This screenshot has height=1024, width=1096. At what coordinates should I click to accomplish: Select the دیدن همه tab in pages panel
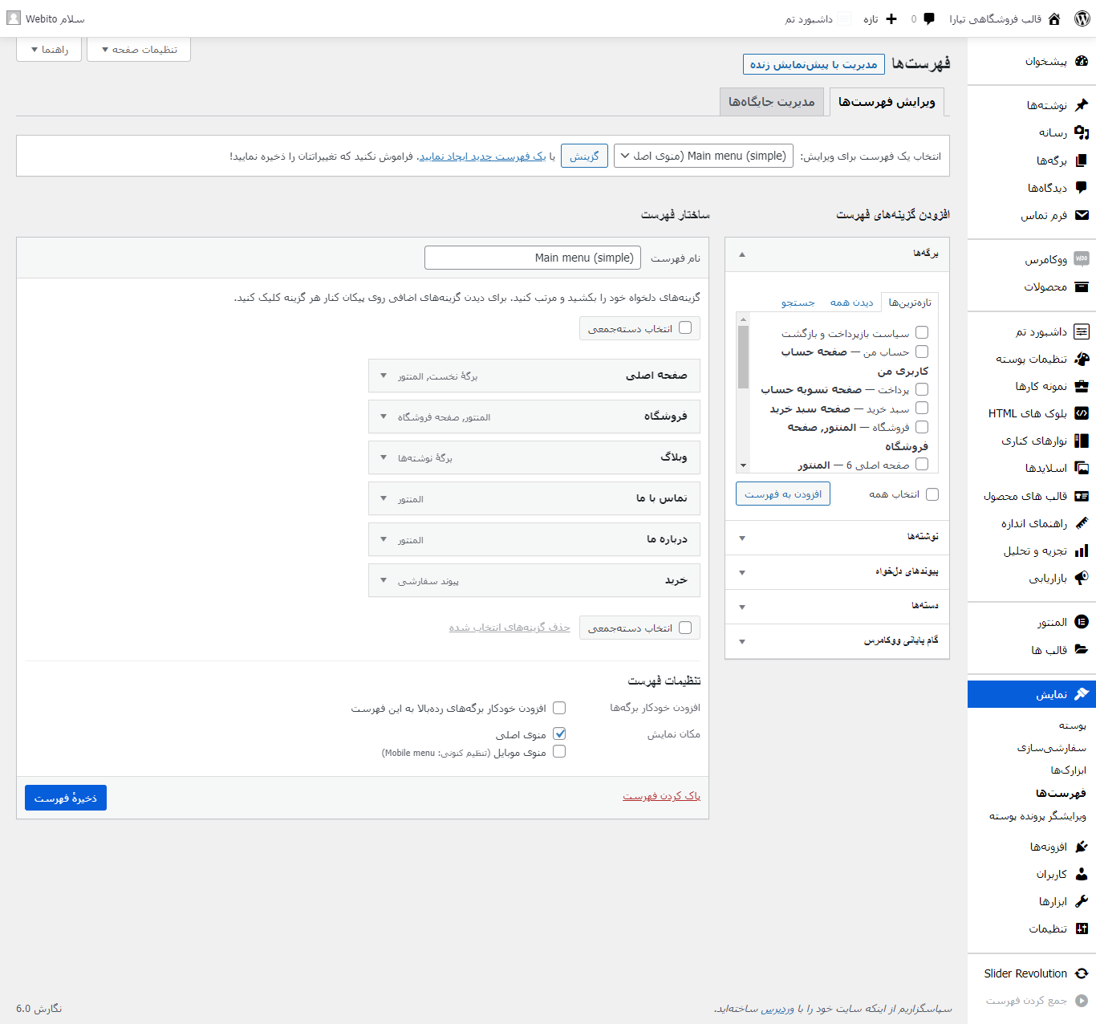pyautogui.click(x=851, y=303)
